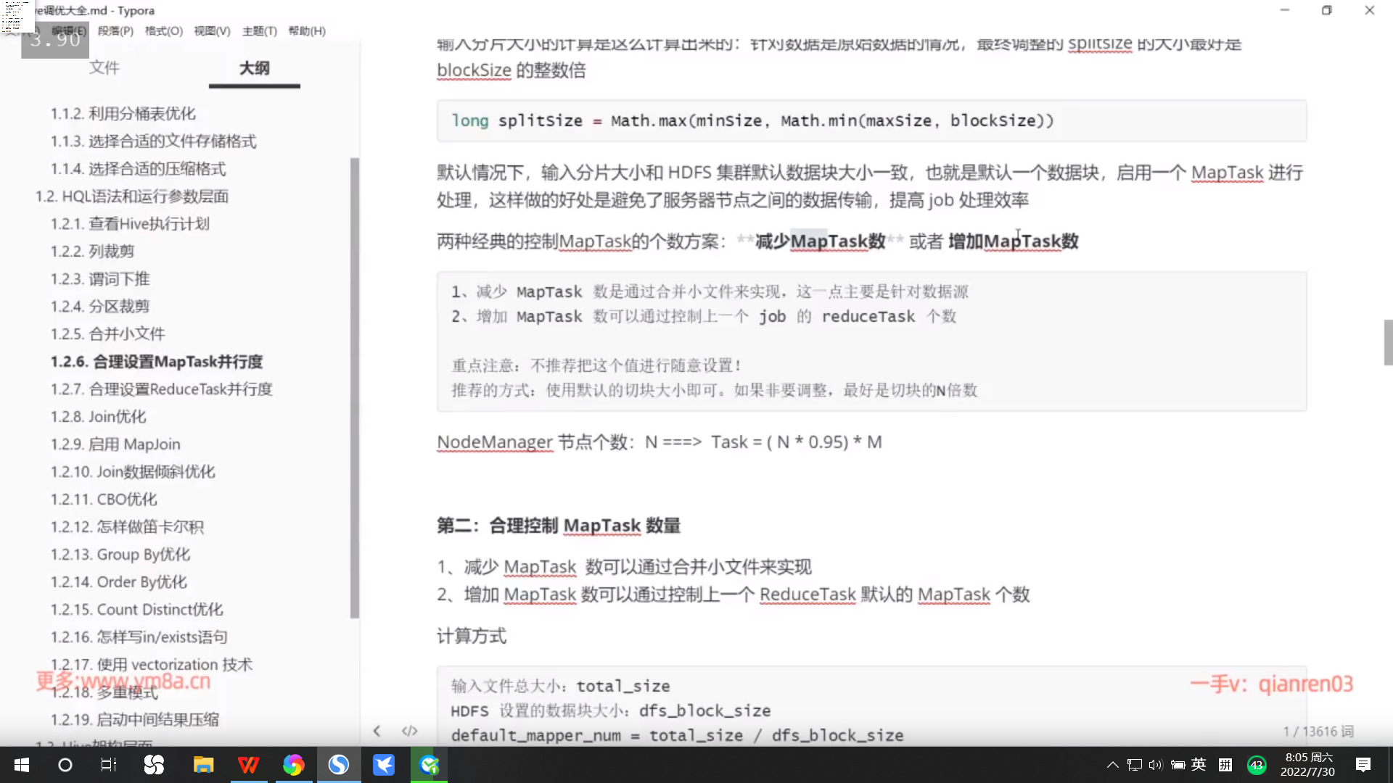Screen dimensions: 1393x783
Task: Go to 1.2.5. 合并小文件 heading
Action: (x=107, y=334)
